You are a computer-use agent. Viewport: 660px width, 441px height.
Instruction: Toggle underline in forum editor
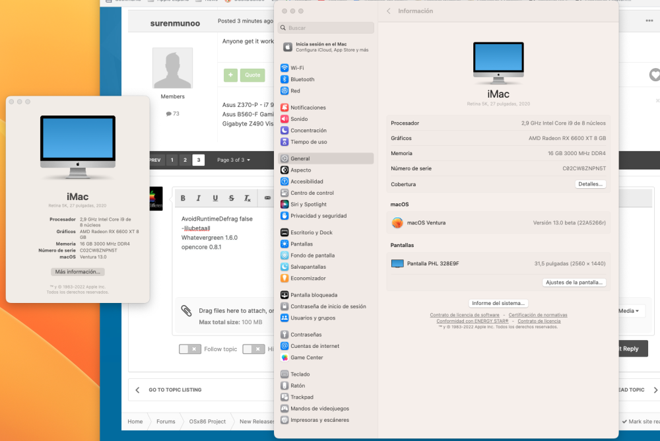tap(215, 198)
